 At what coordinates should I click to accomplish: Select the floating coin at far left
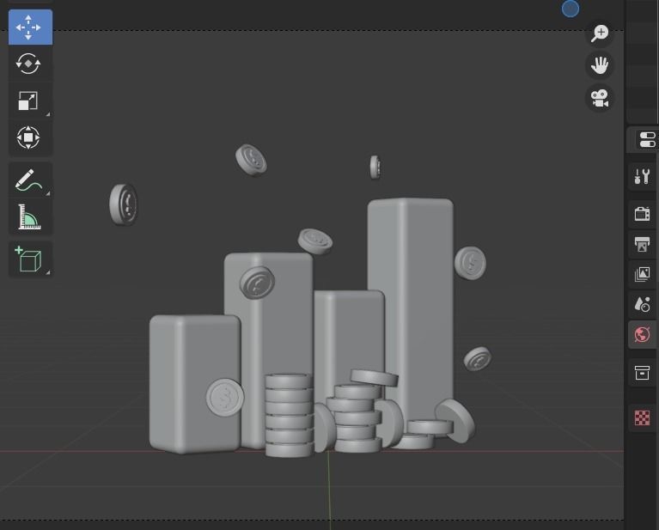(124, 204)
